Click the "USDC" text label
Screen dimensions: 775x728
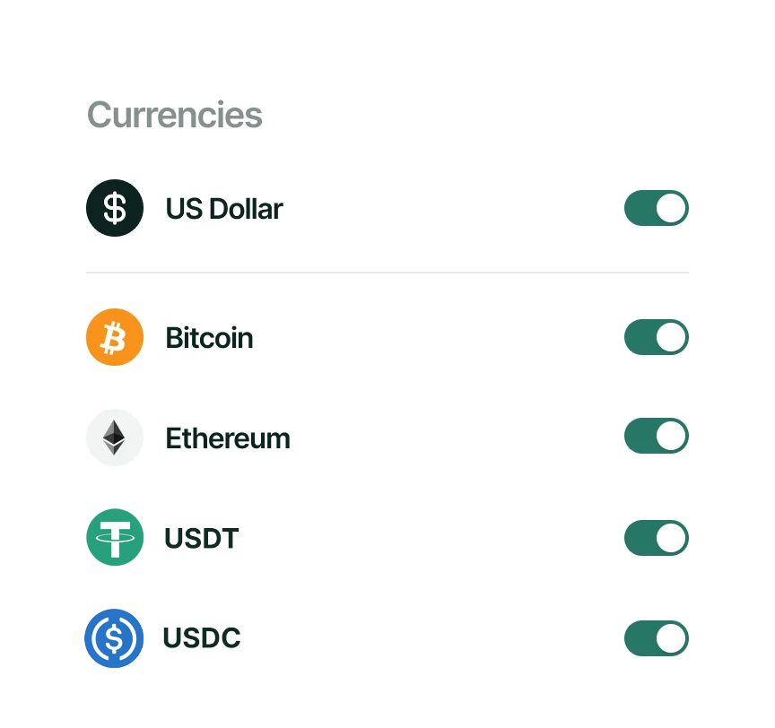click(202, 639)
